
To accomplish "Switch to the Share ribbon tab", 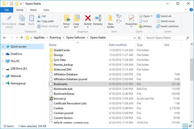I will (x=33, y=10).
